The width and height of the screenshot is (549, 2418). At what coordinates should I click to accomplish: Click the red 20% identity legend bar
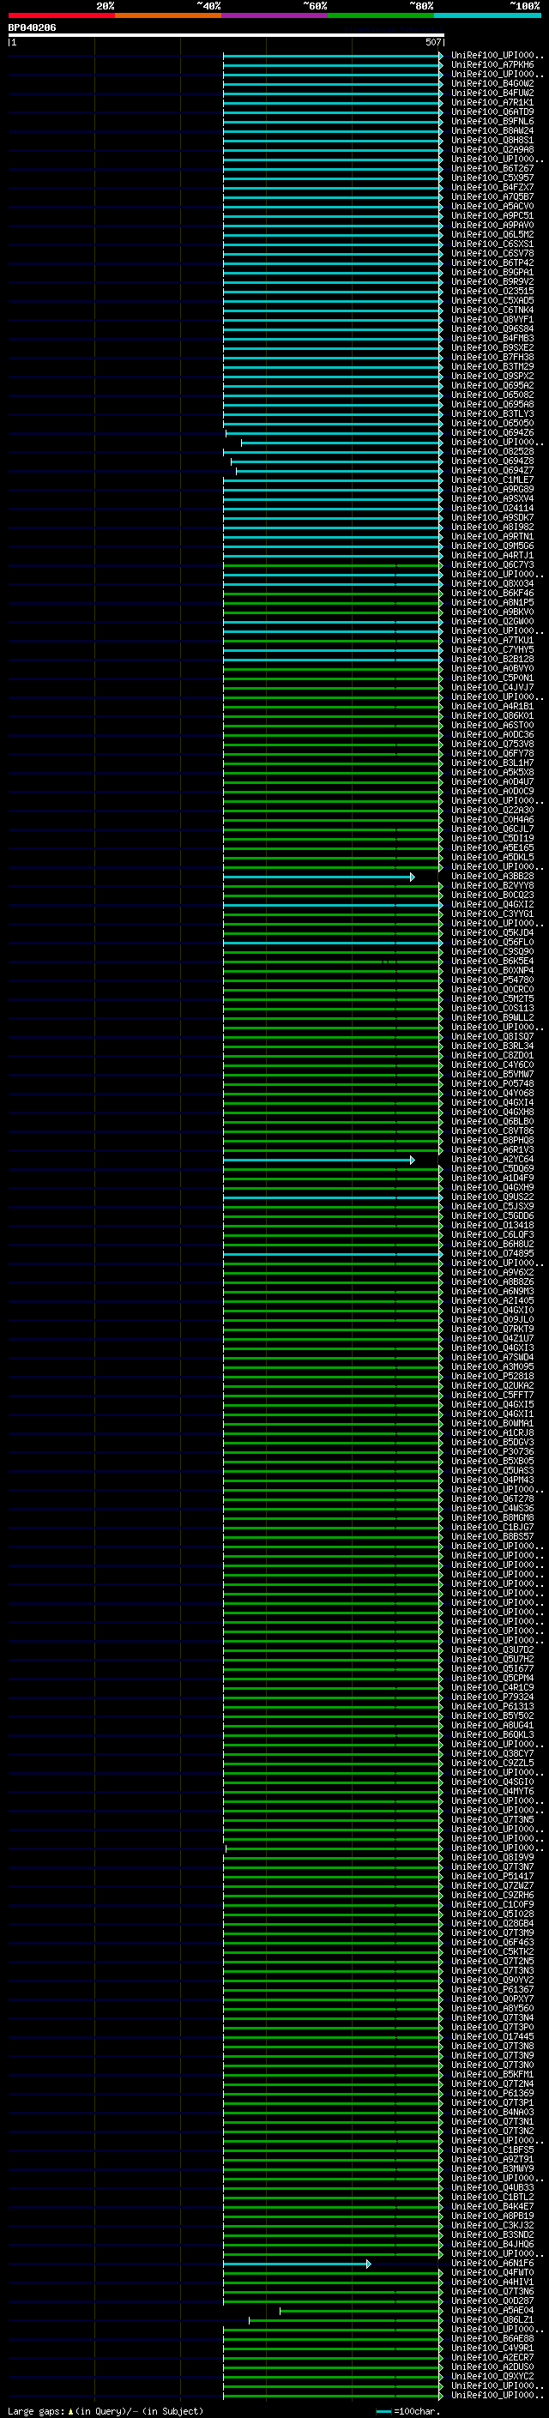click(61, 15)
